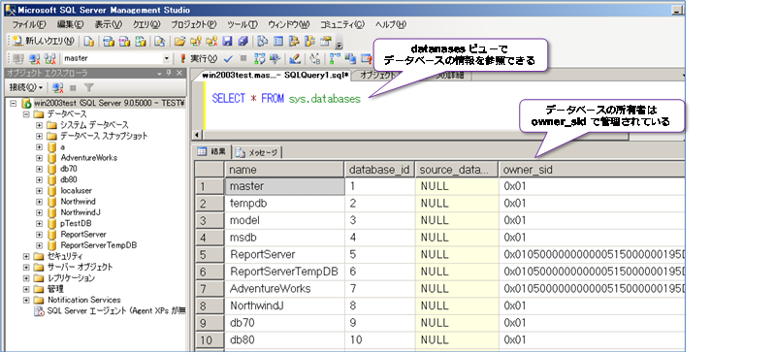Expand the AdventureWorks database node
The height and width of the screenshot is (353, 776).
click(39, 157)
